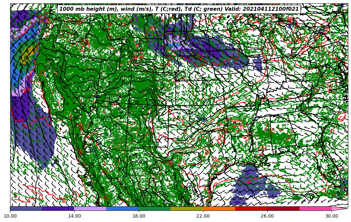Select the green 18–20 colorbar segment
The height and width of the screenshot is (222, 351).
(155, 208)
